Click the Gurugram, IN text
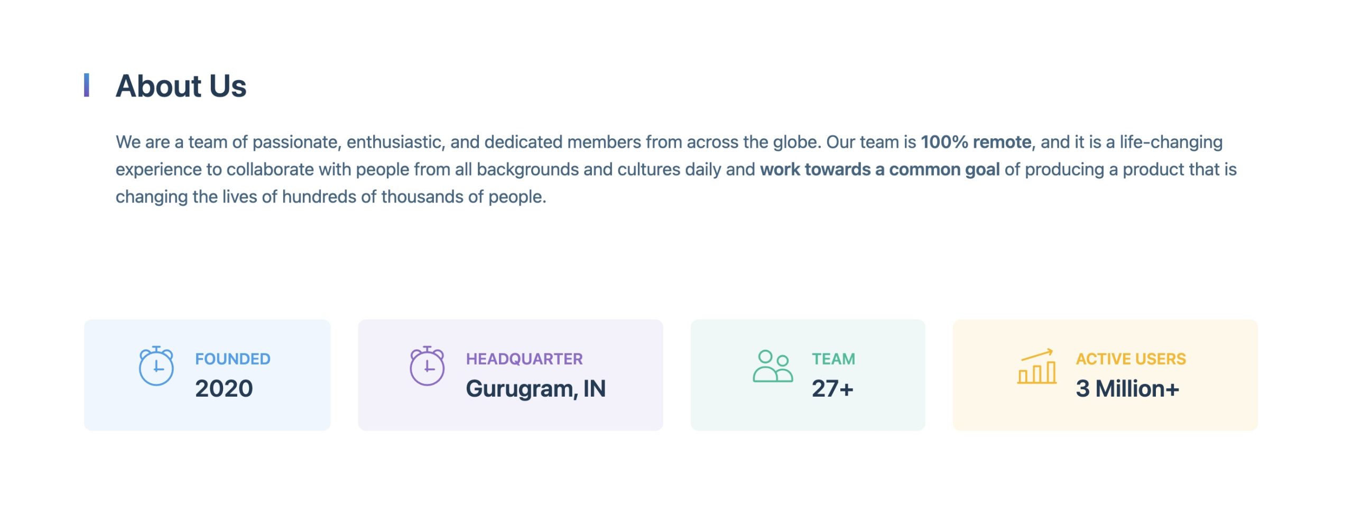Viewport: 1353px width, 508px height. [536, 389]
